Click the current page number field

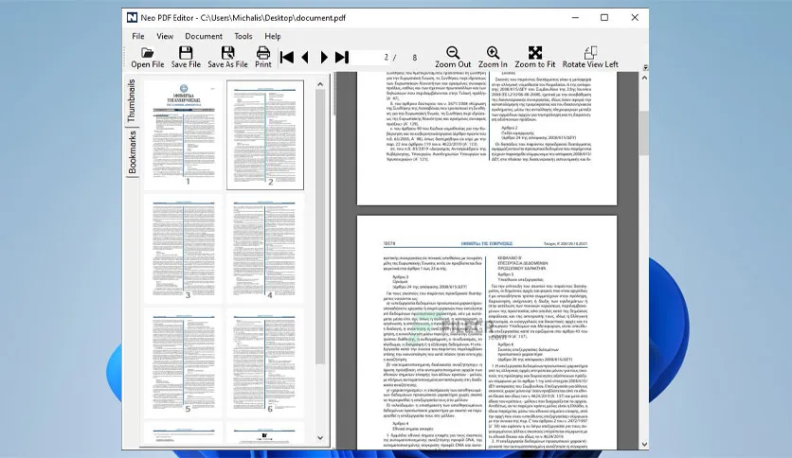point(371,58)
